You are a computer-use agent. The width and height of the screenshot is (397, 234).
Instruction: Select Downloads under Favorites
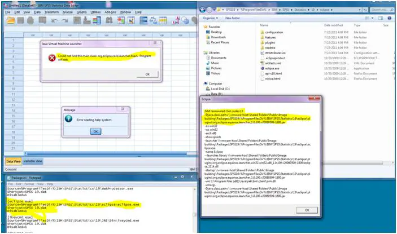click(x=216, y=37)
